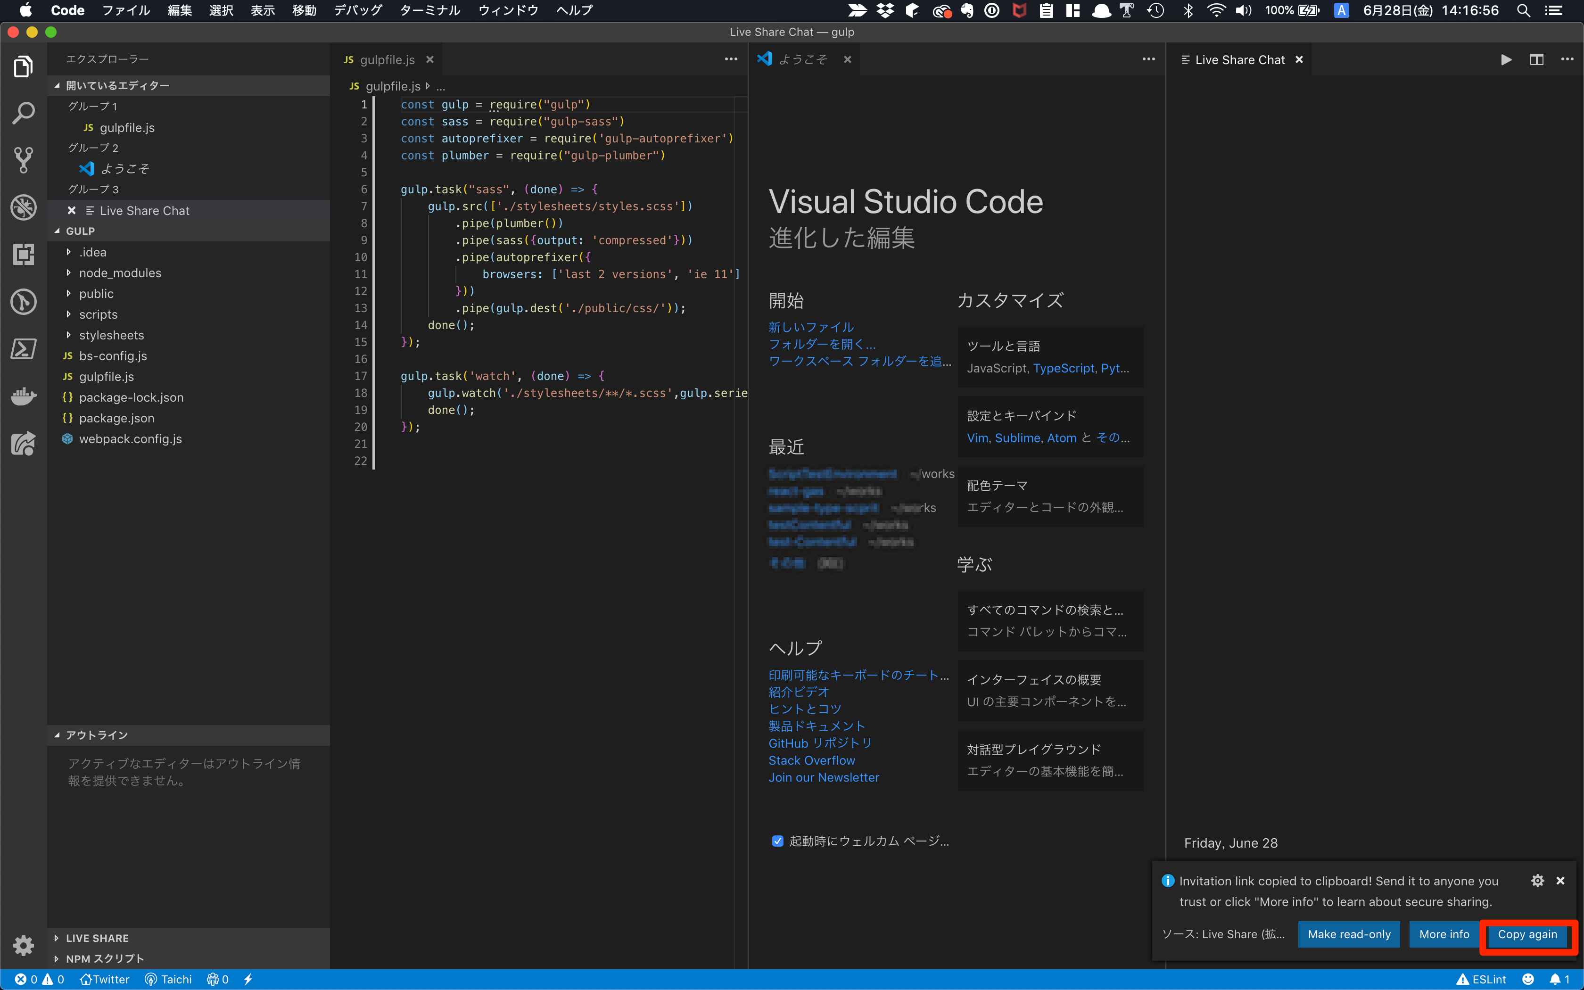Open the Wi-Fi menu bar icon
Viewport: 1584px width, 990px height.
[x=1215, y=10]
